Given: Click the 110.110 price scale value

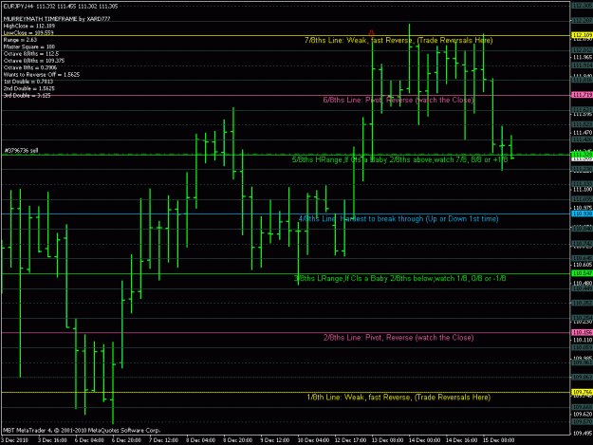Looking at the screenshot, I should [x=583, y=340].
